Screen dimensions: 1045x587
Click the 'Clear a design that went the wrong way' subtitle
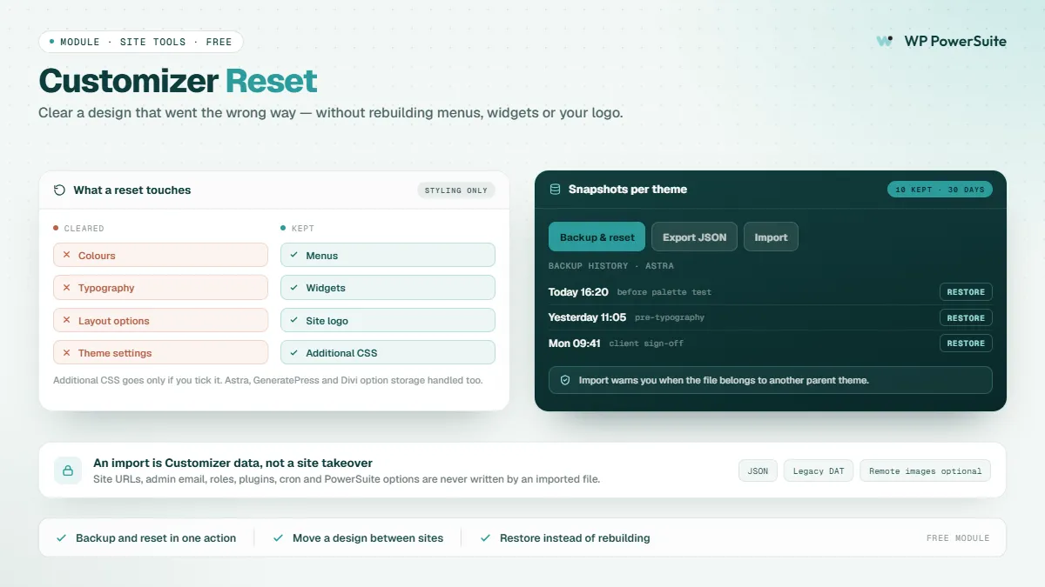pos(331,113)
